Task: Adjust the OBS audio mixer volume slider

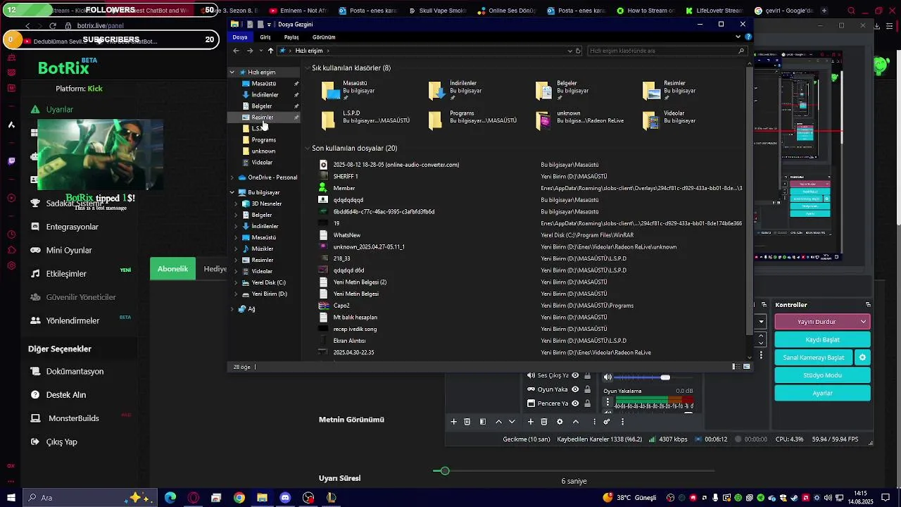Action: (665, 377)
